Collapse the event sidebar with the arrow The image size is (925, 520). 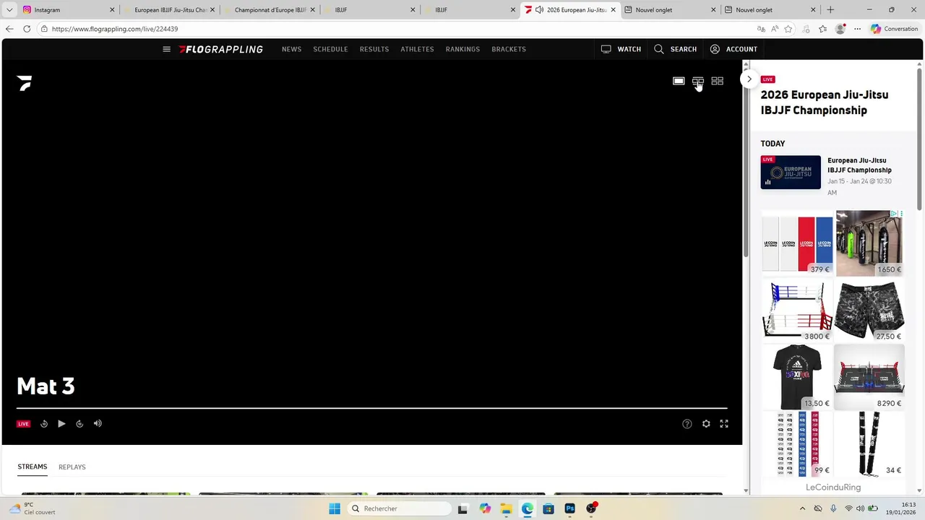pos(749,79)
